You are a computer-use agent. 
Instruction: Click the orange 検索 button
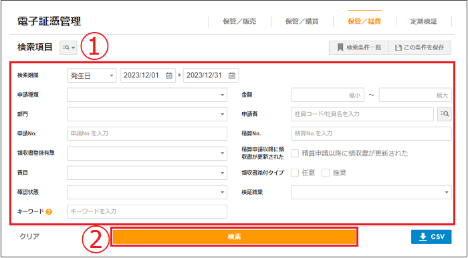point(234,237)
